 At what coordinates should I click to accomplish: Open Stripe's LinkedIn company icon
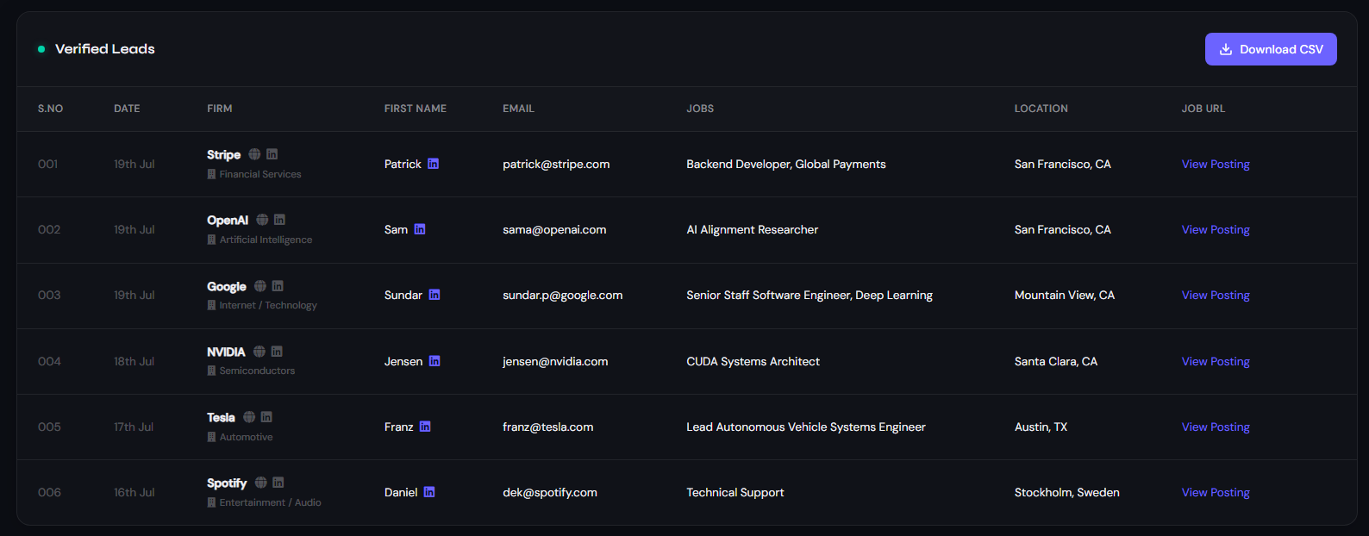[x=272, y=154]
